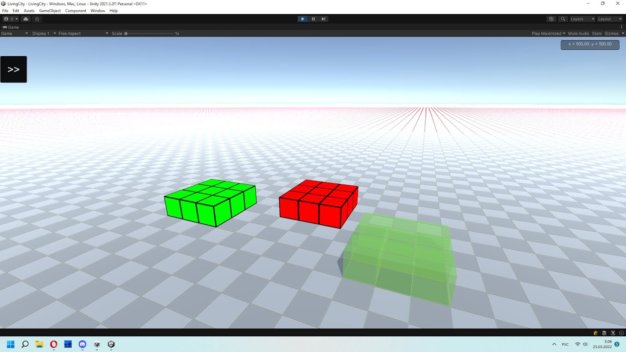Click the auto-generate lighting status icon

coord(613,333)
